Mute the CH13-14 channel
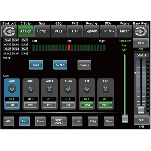 (141, 43)
